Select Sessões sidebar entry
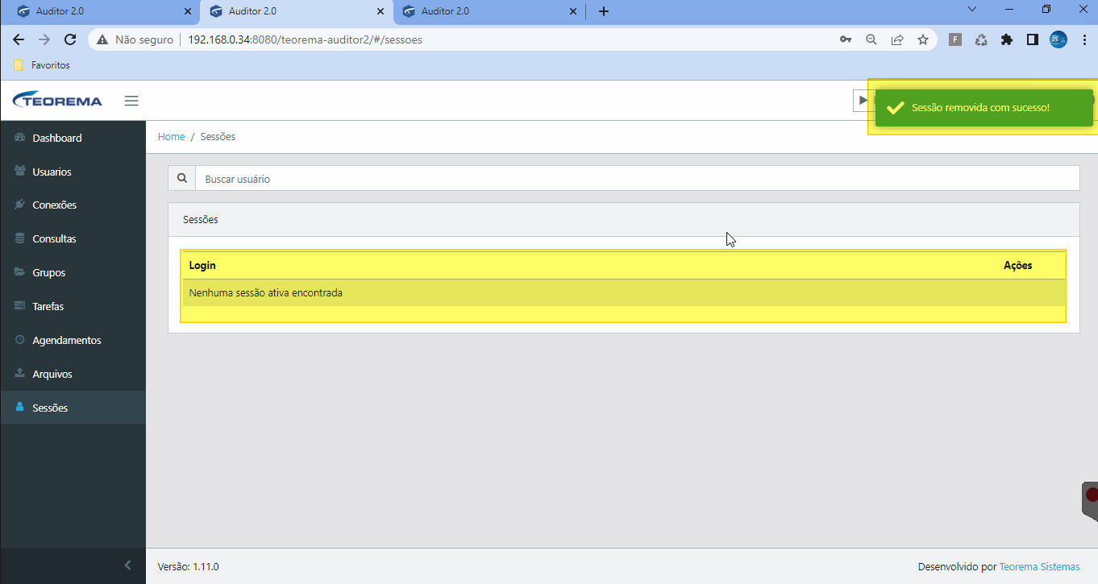This screenshot has height=584, width=1098. pyautogui.click(x=73, y=408)
